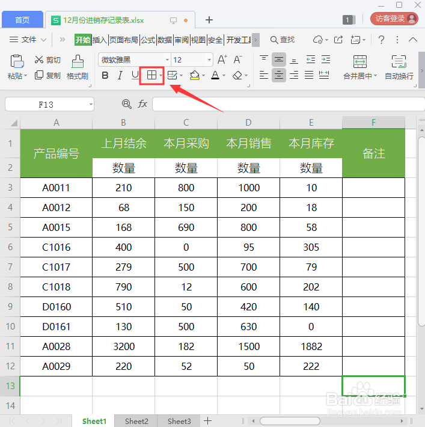Increase font size with A+

pos(222,60)
